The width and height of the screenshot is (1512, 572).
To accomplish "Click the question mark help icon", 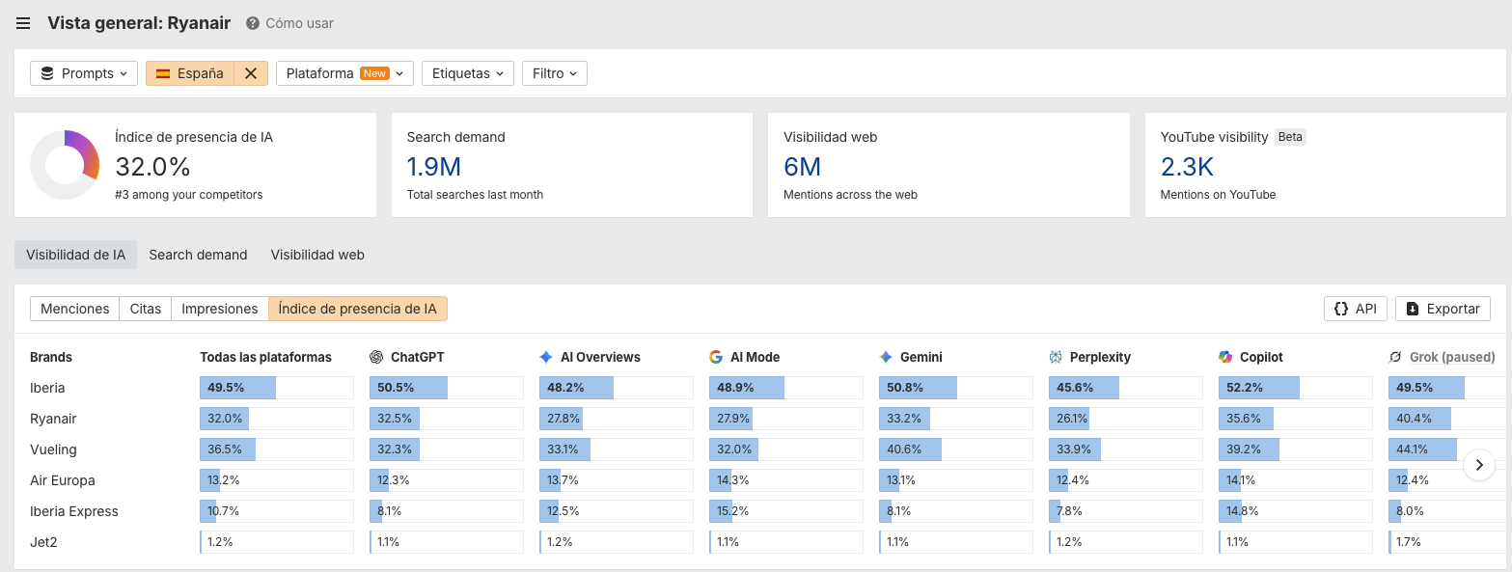I will click(253, 23).
